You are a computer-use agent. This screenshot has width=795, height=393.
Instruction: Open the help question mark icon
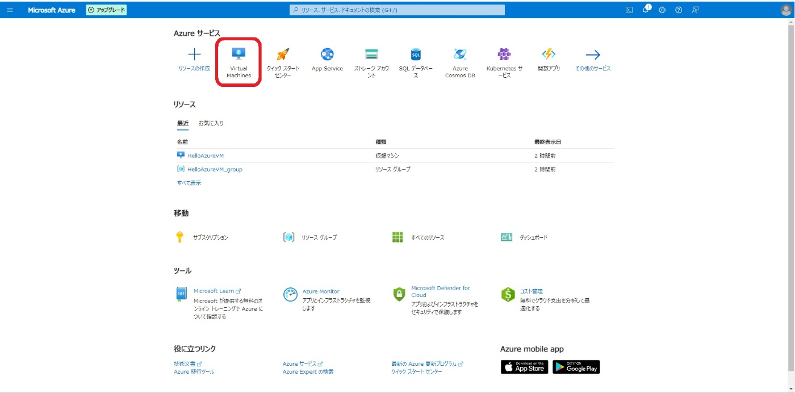[679, 10]
